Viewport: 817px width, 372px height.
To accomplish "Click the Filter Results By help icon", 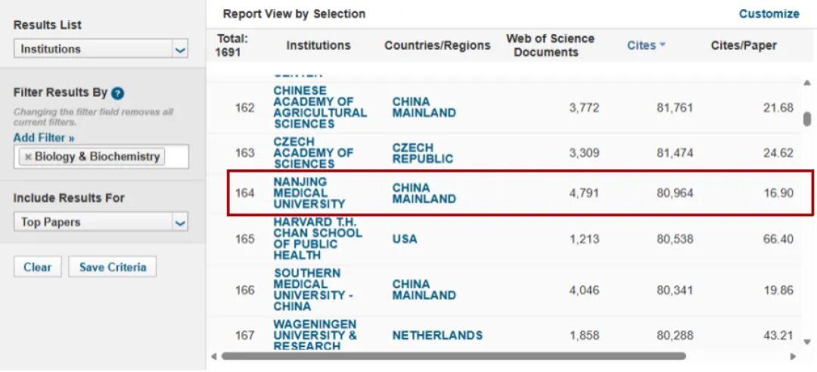I will coord(118,93).
